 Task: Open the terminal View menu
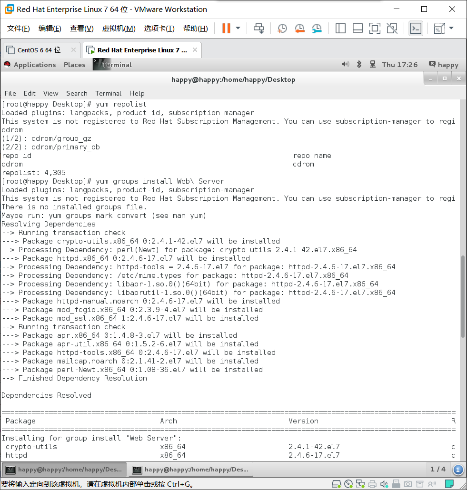point(50,93)
